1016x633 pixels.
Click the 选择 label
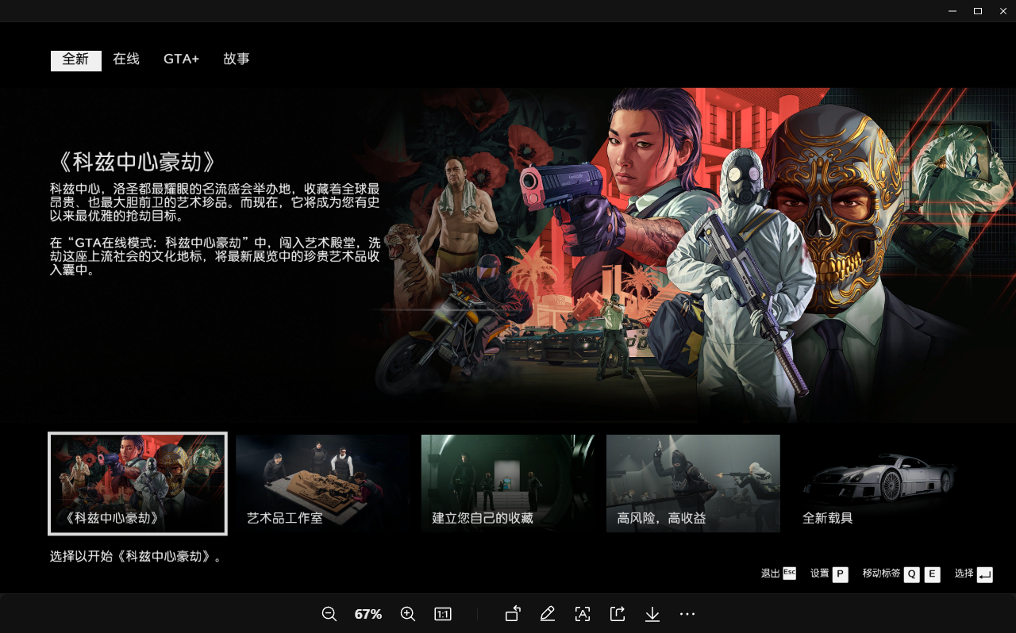964,574
